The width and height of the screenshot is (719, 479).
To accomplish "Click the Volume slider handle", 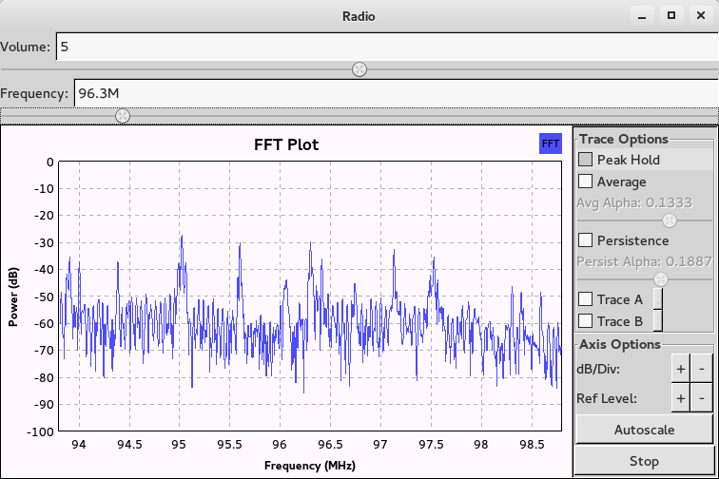I will tap(359, 69).
